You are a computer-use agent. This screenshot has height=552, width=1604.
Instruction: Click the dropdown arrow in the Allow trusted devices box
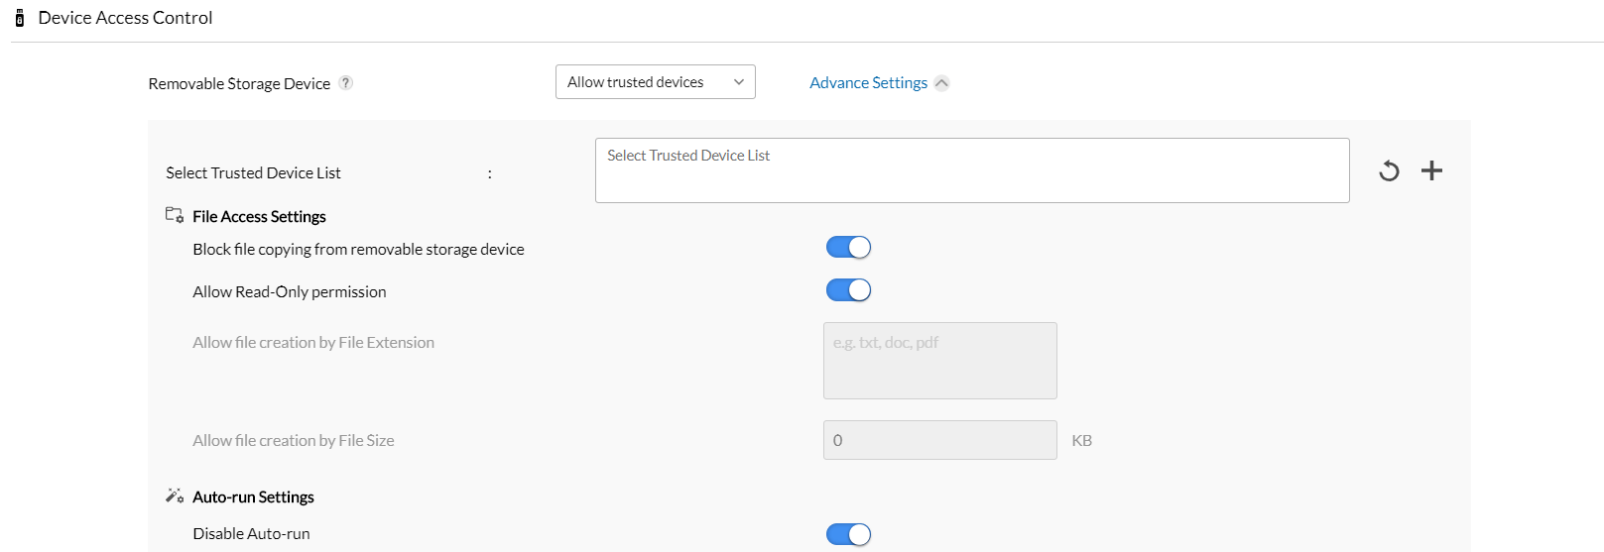click(739, 82)
